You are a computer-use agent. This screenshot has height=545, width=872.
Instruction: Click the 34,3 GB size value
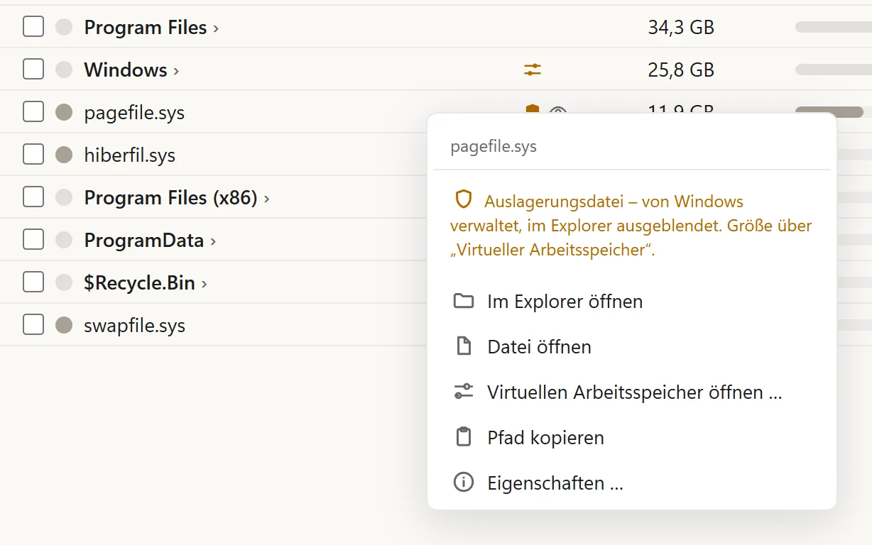point(681,28)
